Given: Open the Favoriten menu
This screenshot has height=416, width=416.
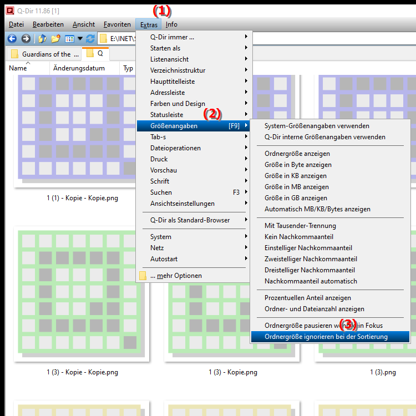Looking at the screenshot, I should click(117, 24).
